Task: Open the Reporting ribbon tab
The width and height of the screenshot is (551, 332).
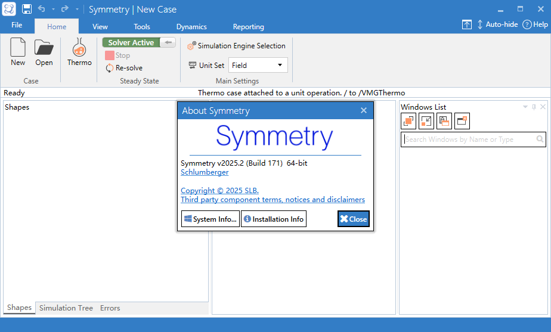Action: (248, 27)
